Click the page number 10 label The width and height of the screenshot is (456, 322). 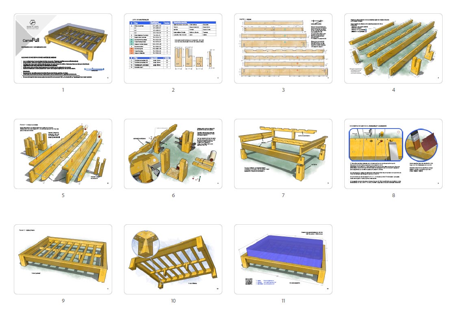173,301
